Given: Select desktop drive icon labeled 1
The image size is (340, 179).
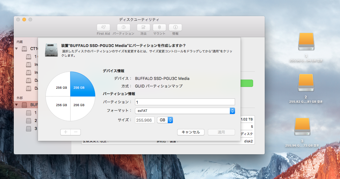Looking at the screenshot, I should tap(306, 41).
